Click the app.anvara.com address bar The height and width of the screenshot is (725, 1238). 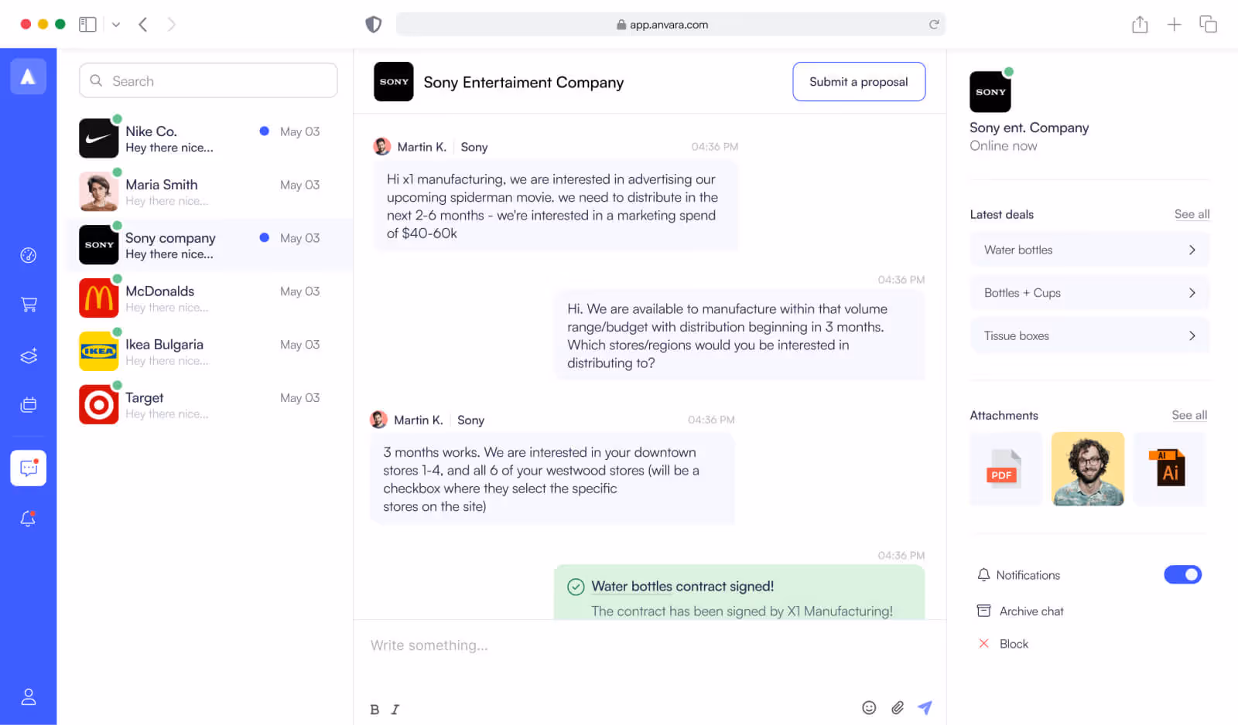tap(670, 24)
